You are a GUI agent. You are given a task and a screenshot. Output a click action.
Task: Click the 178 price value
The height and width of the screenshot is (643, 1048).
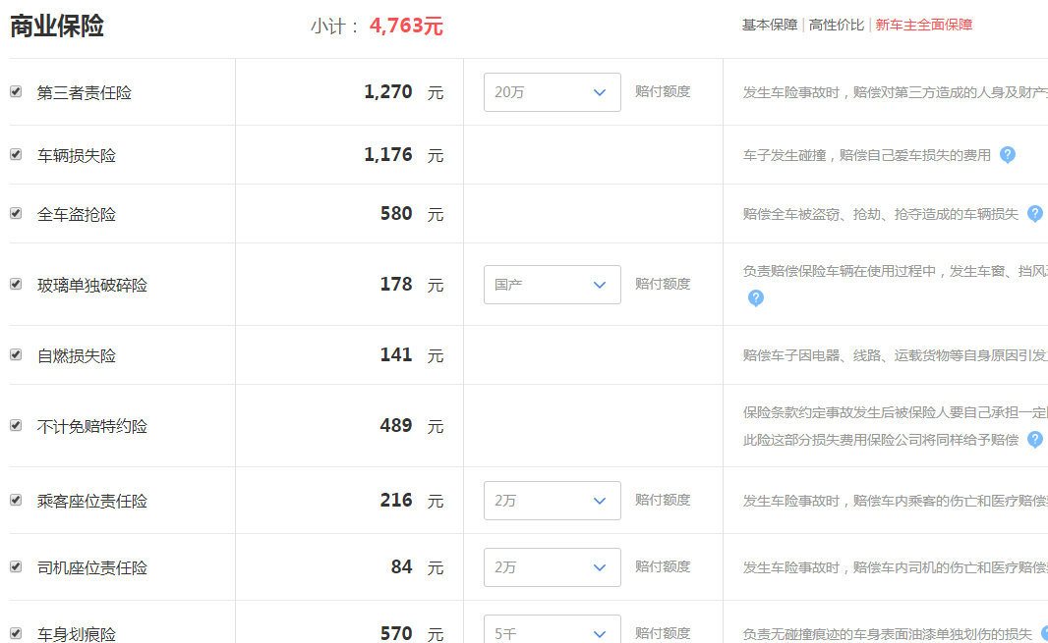pos(396,285)
